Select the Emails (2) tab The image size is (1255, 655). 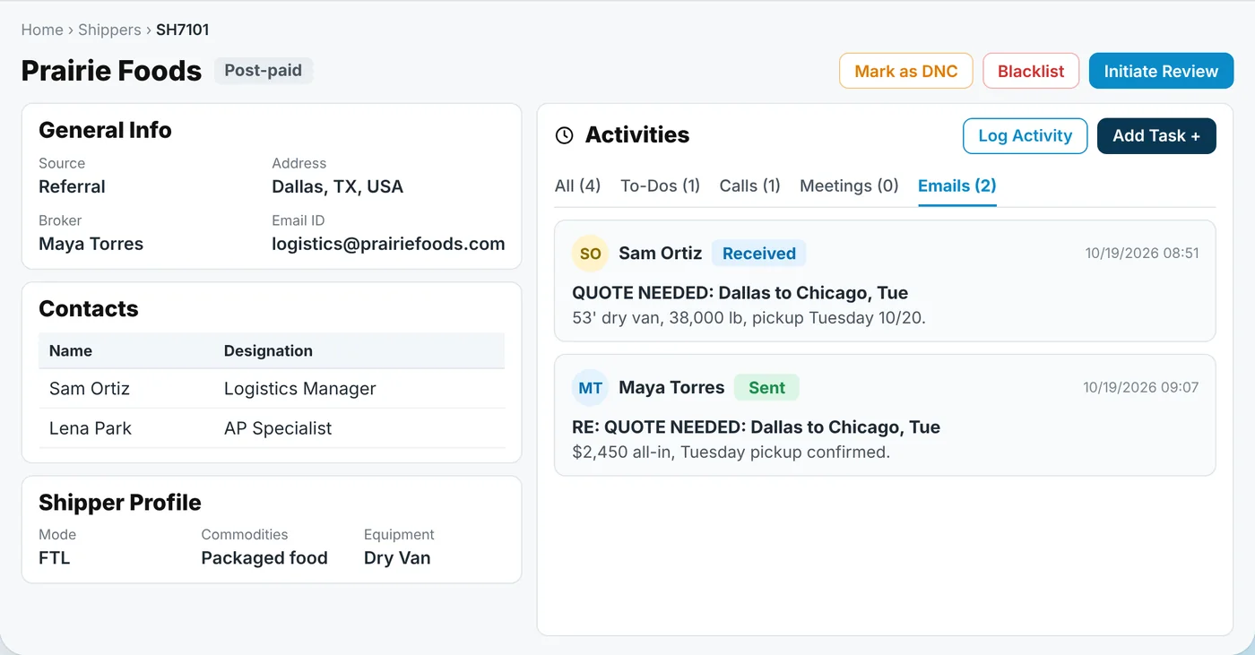coord(956,185)
